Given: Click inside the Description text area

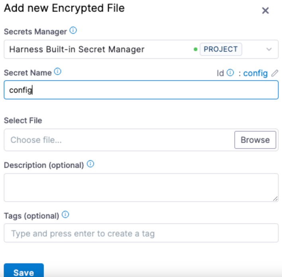Looking at the screenshot, I should point(141,187).
